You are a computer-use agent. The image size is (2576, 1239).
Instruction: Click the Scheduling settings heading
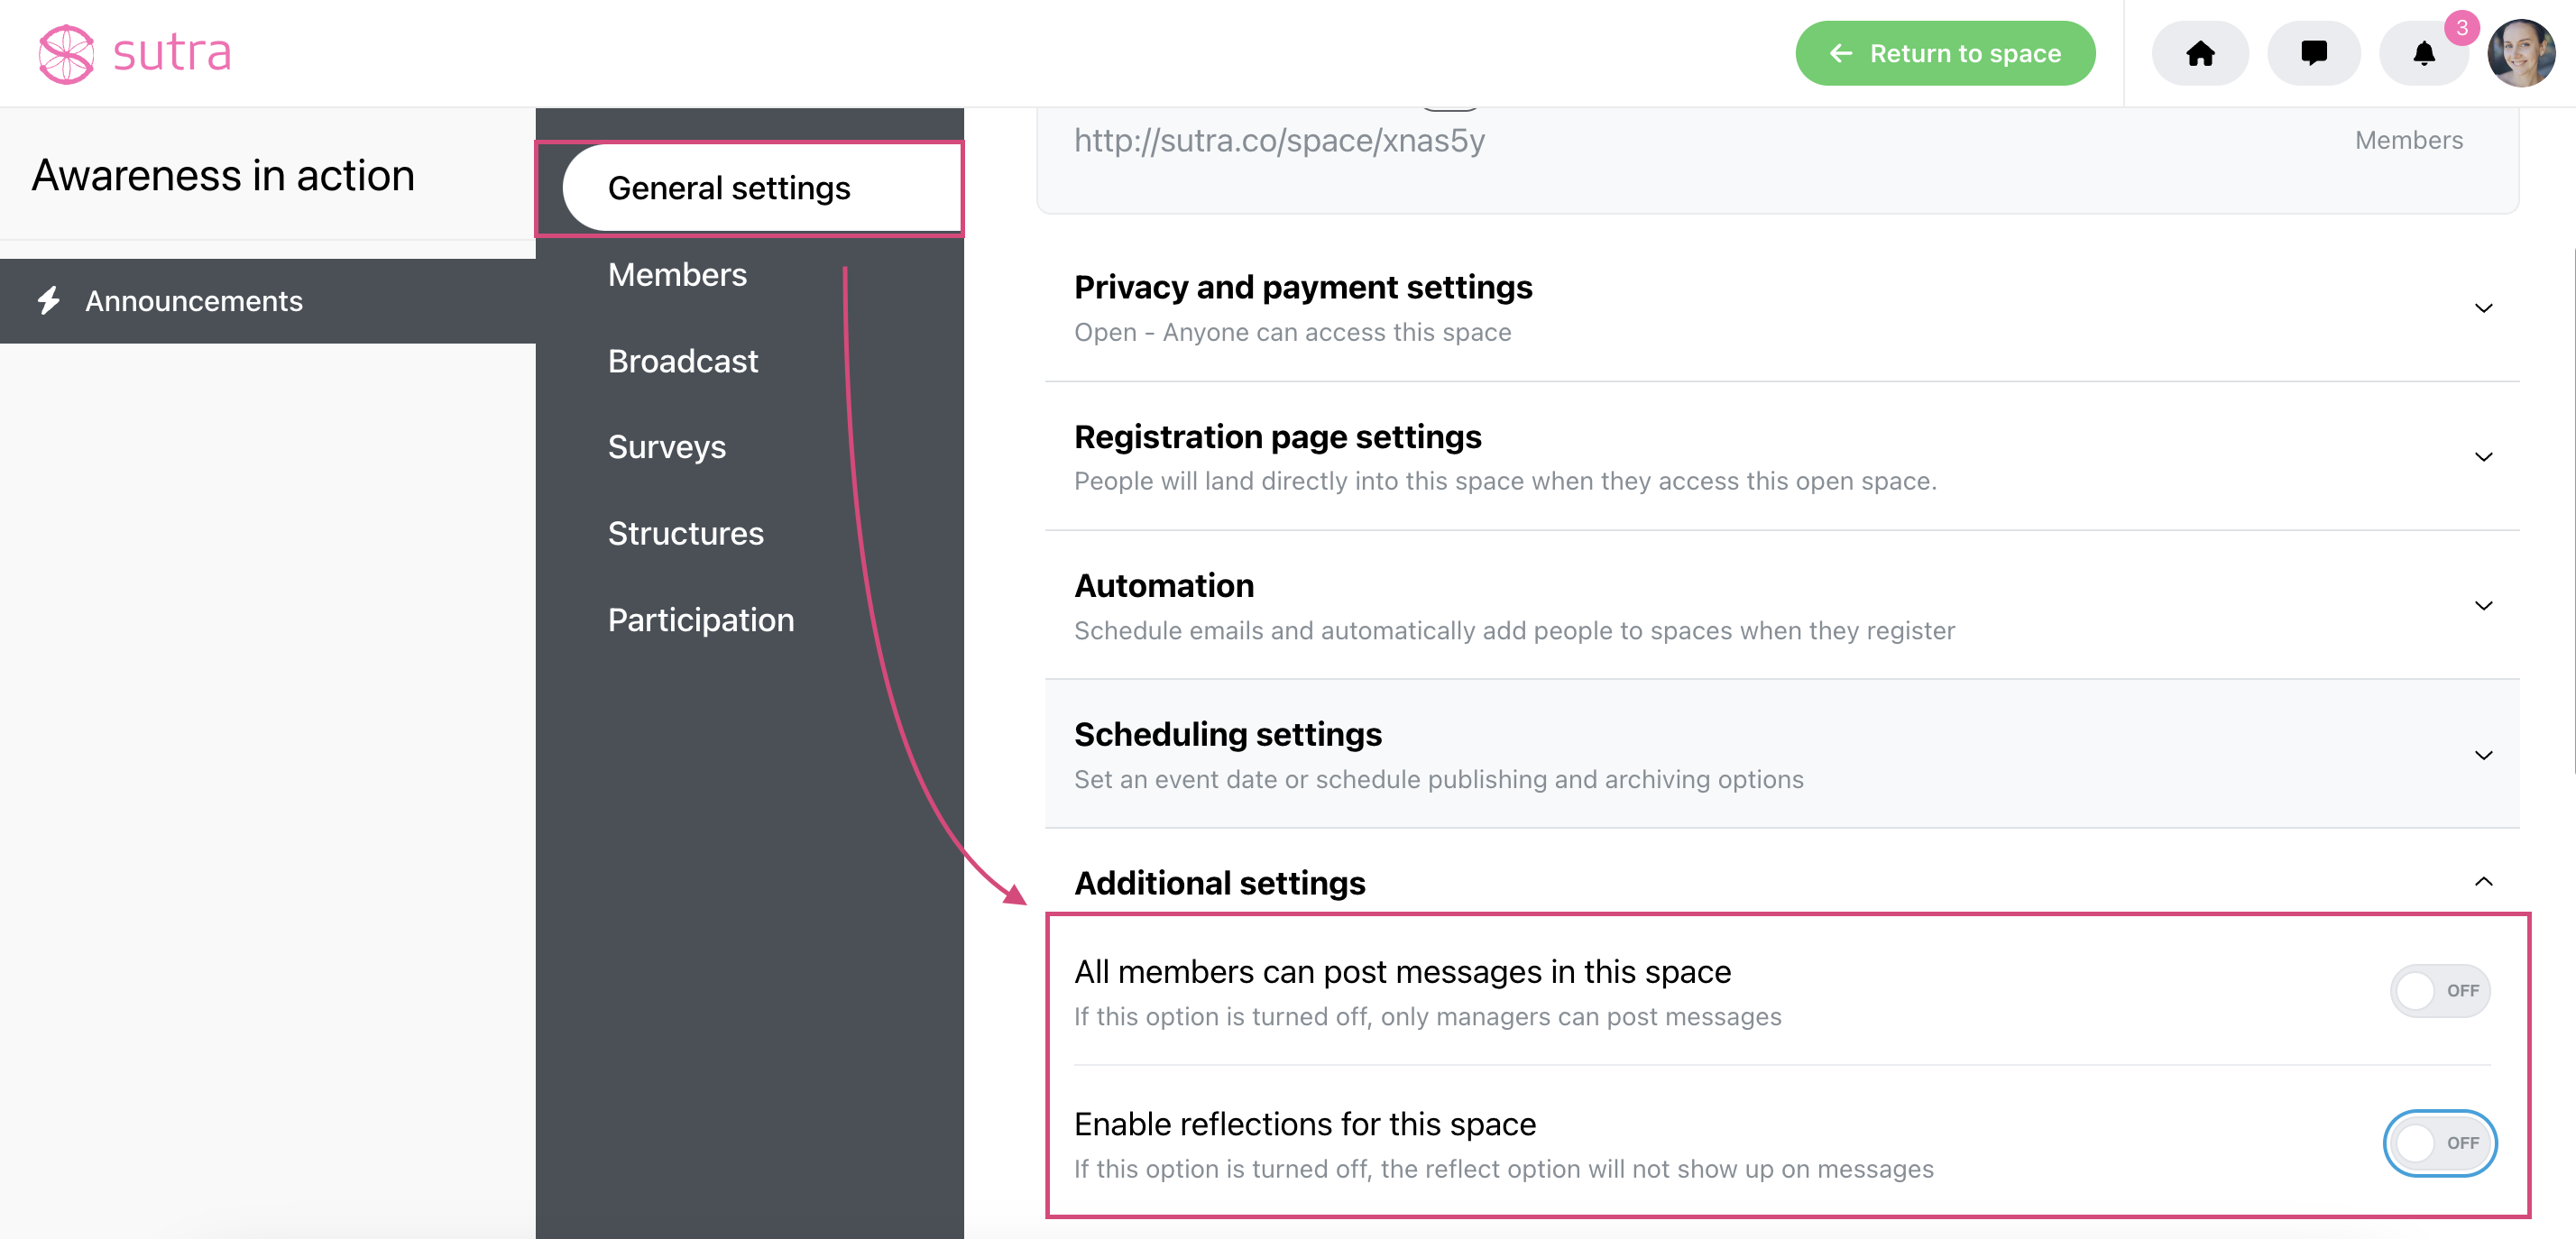coord(1228,734)
